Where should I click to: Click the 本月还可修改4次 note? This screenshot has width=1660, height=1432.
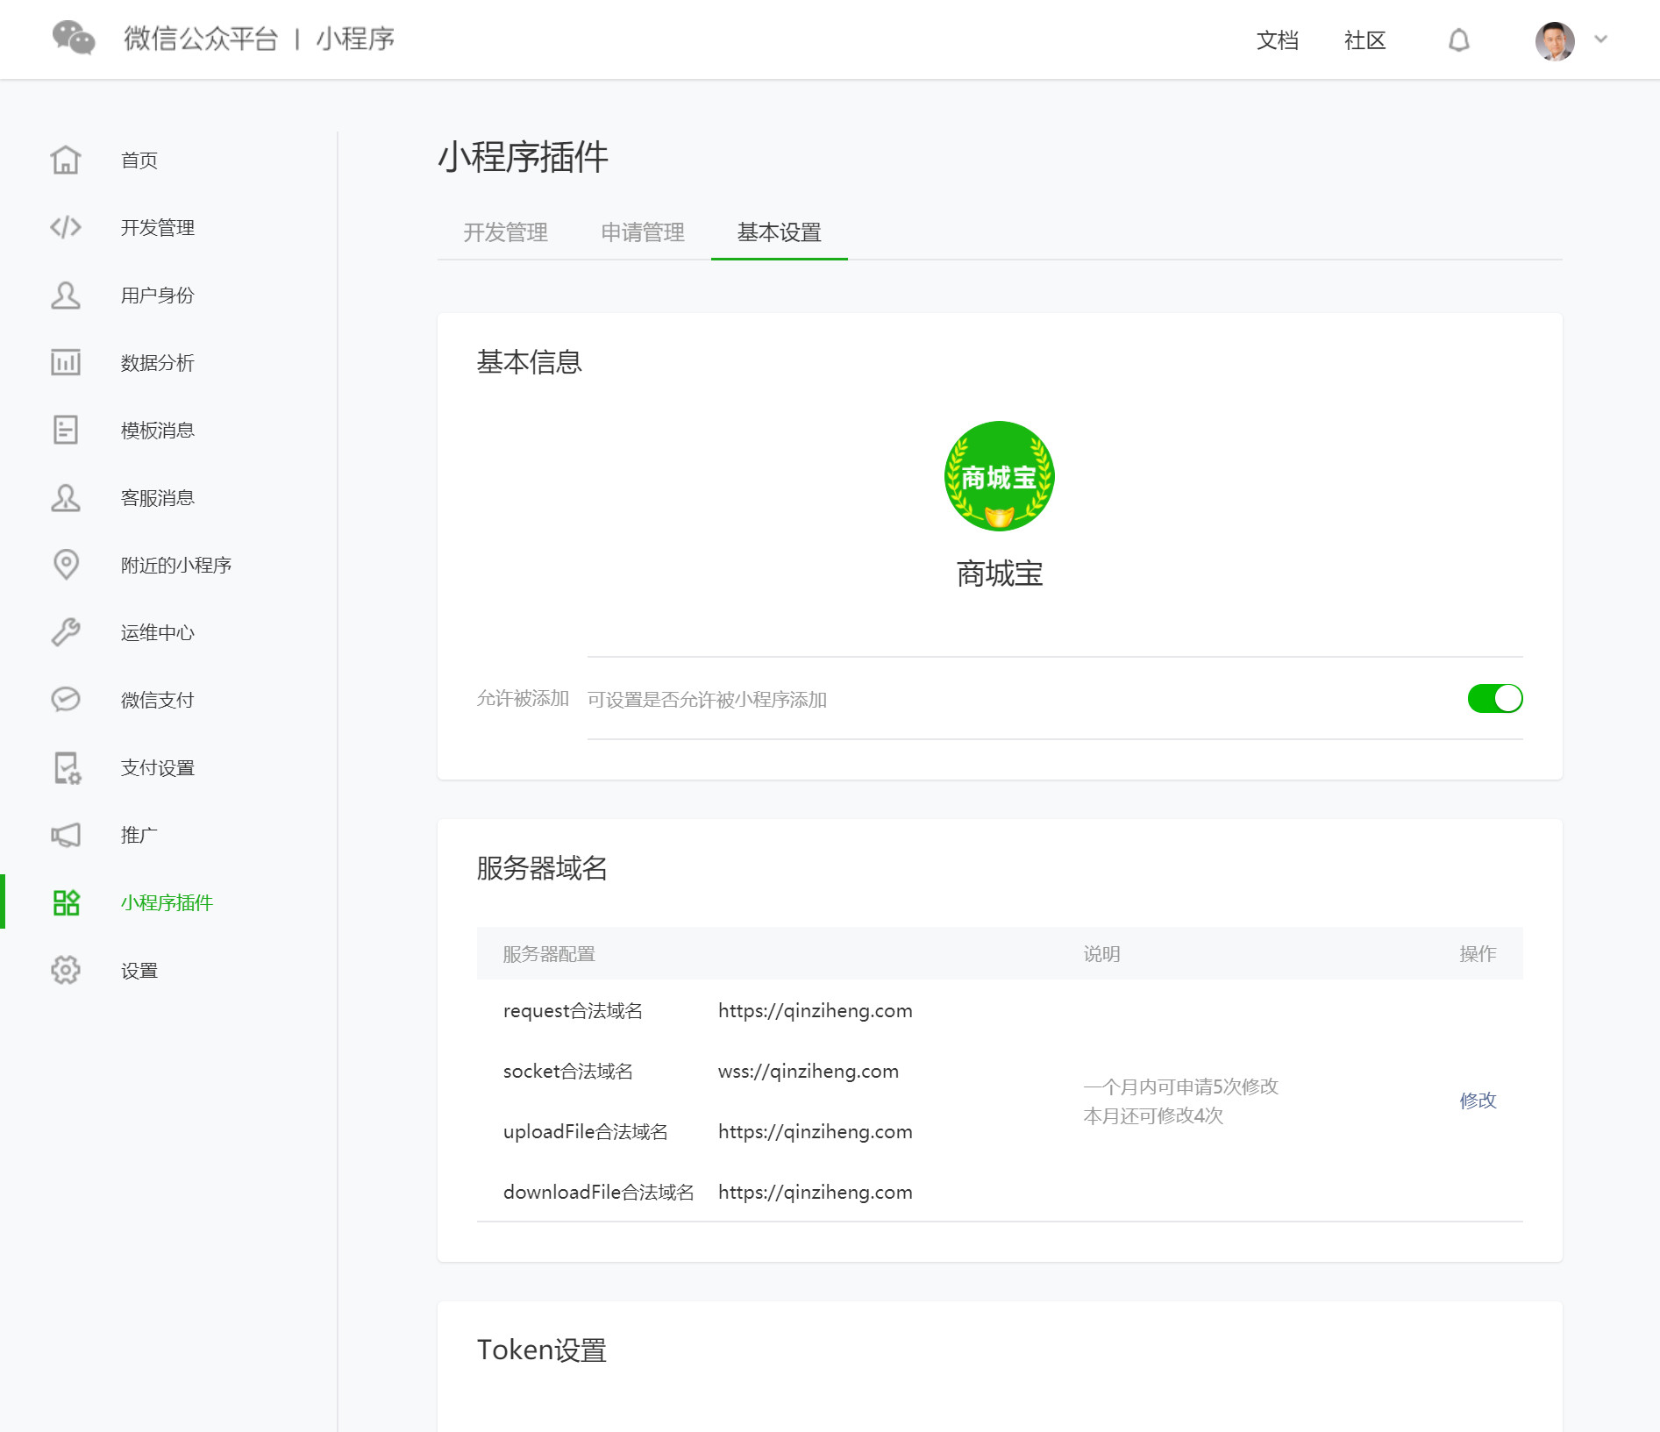1153,1115
